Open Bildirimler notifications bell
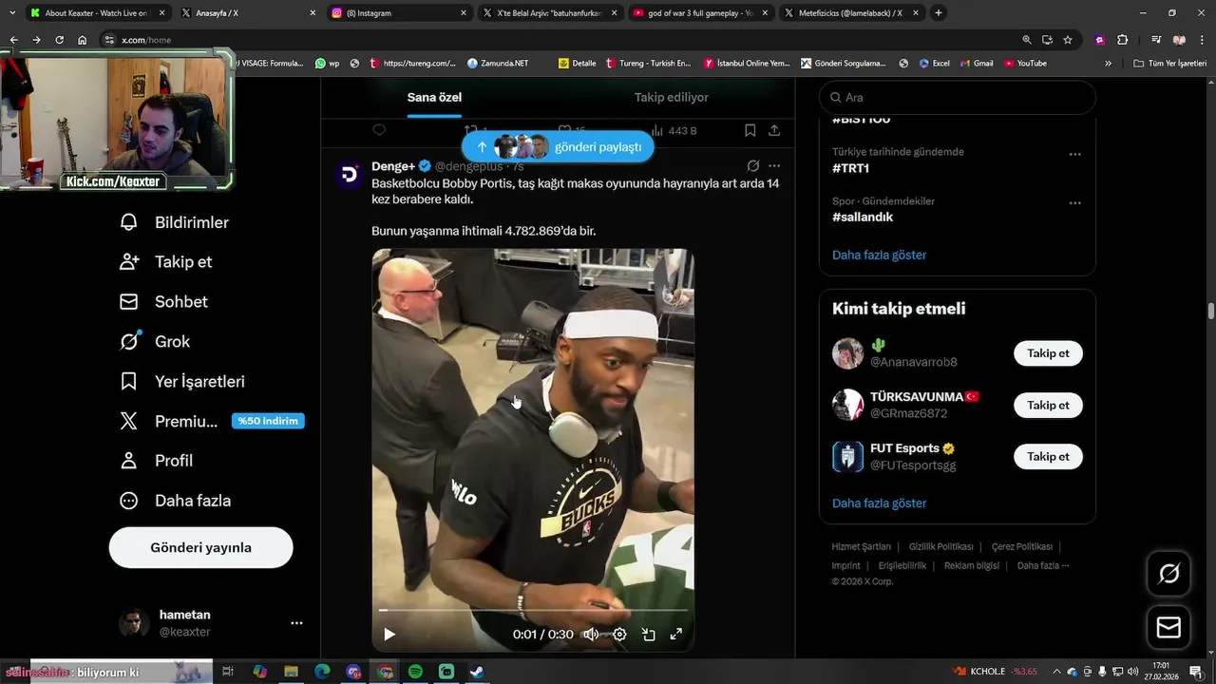This screenshot has height=684, width=1216. pyautogui.click(x=129, y=222)
